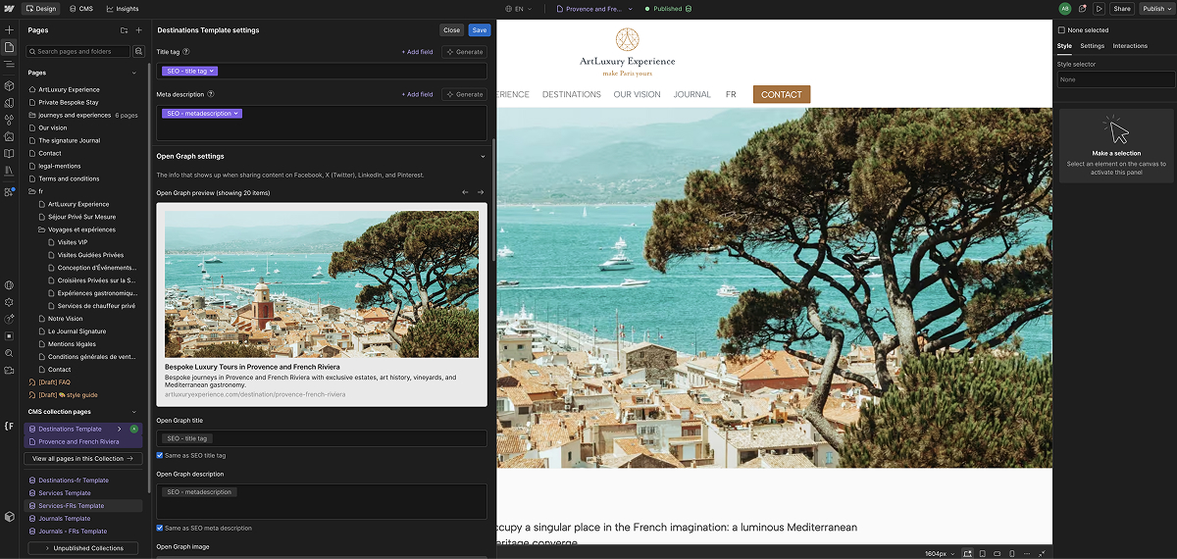This screenshot has width=1177, height=559.
Task: Collapse the Pages section chevron
Action: [134, 73]
